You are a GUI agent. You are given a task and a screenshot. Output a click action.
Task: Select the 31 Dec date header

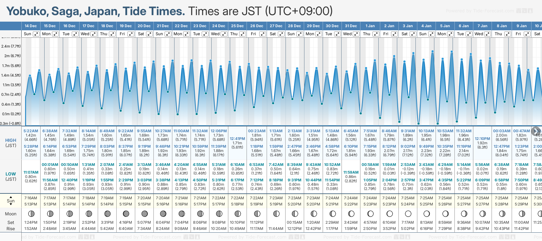coord(351,26)
